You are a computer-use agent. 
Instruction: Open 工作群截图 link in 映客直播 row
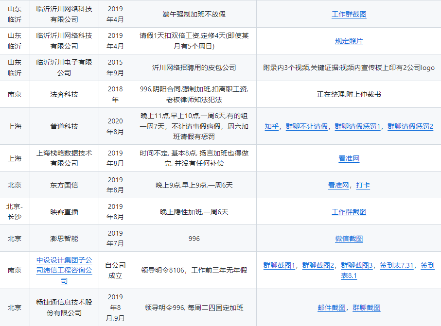tap(349, 212)
